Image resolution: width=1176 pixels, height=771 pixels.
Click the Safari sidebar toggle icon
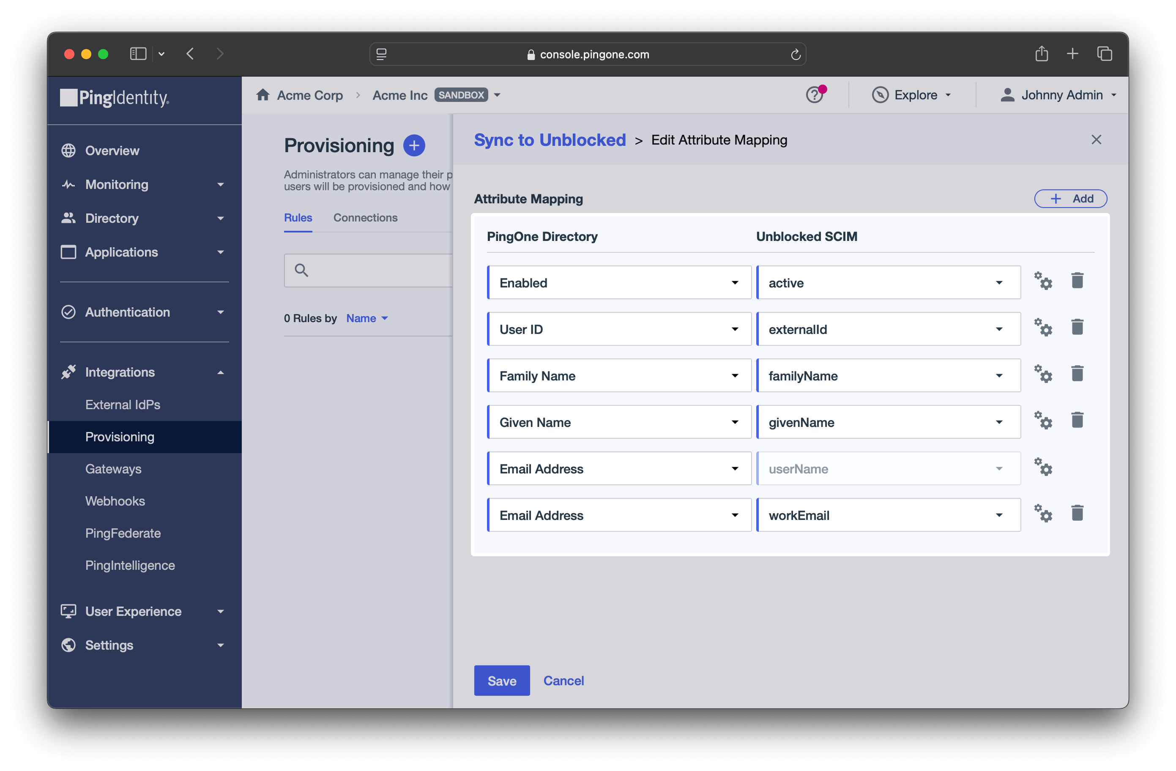(x=138, y=54)
